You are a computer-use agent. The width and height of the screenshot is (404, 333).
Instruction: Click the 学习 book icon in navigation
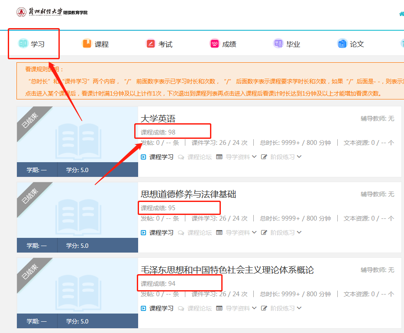coord(23,43)
